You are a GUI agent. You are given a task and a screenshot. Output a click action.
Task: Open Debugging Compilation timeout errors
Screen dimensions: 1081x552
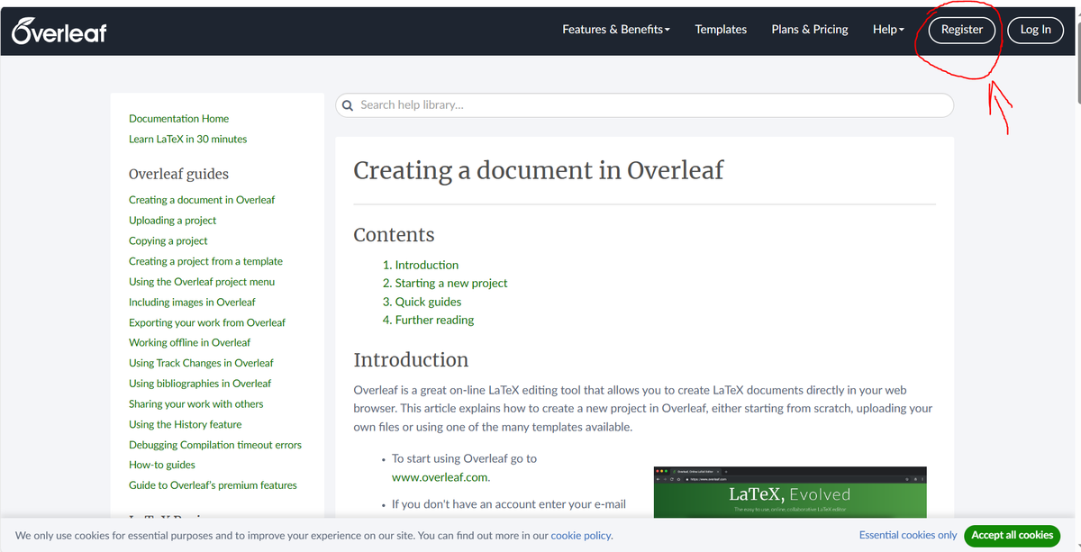(215, 445)
